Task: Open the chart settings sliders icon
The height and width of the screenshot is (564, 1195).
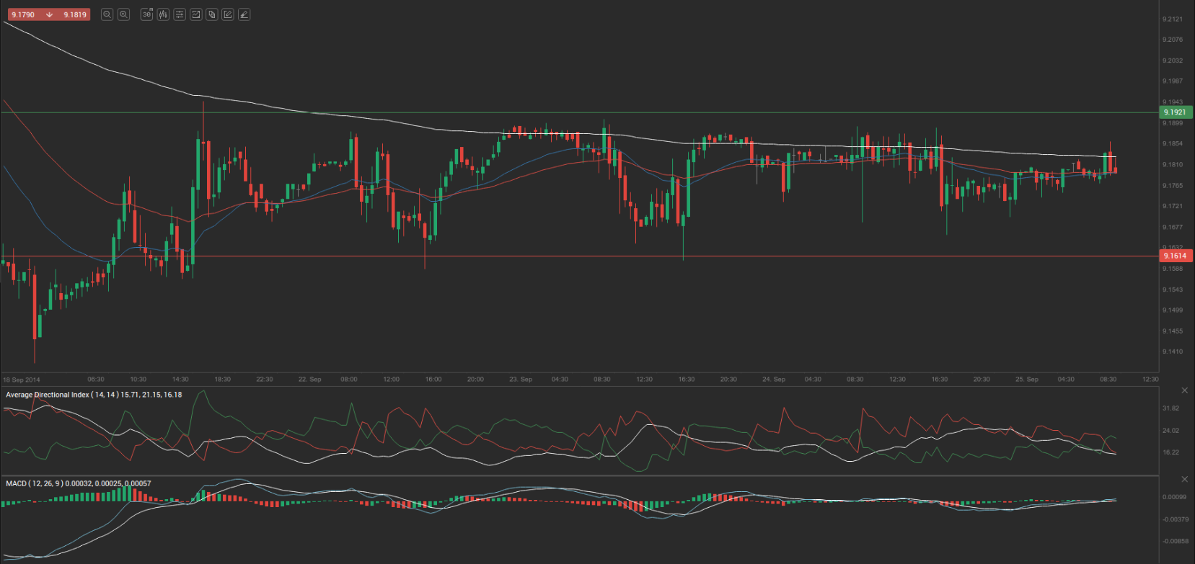Action: (180, 14)
